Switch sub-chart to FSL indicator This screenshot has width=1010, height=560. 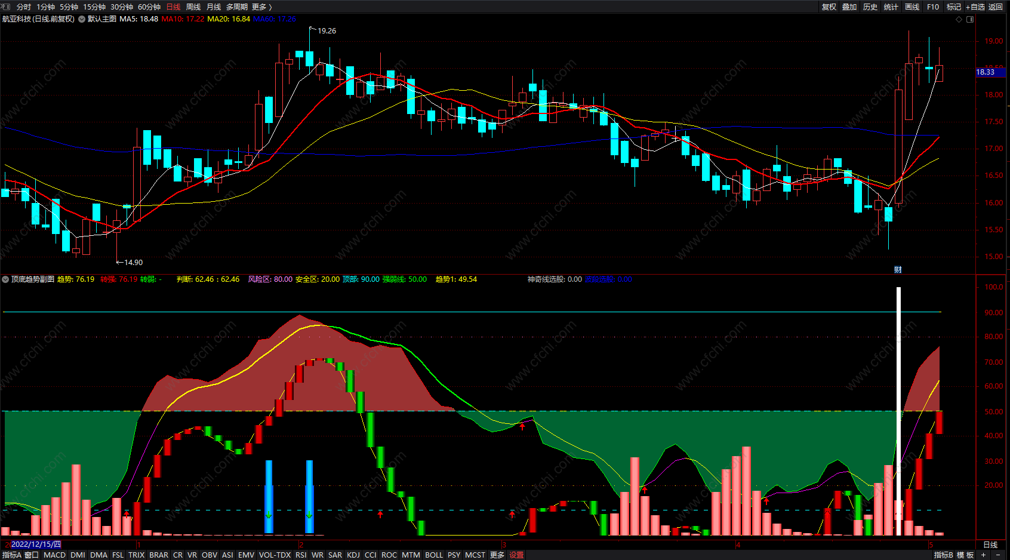pyautogui.click(x=118, y=555)
